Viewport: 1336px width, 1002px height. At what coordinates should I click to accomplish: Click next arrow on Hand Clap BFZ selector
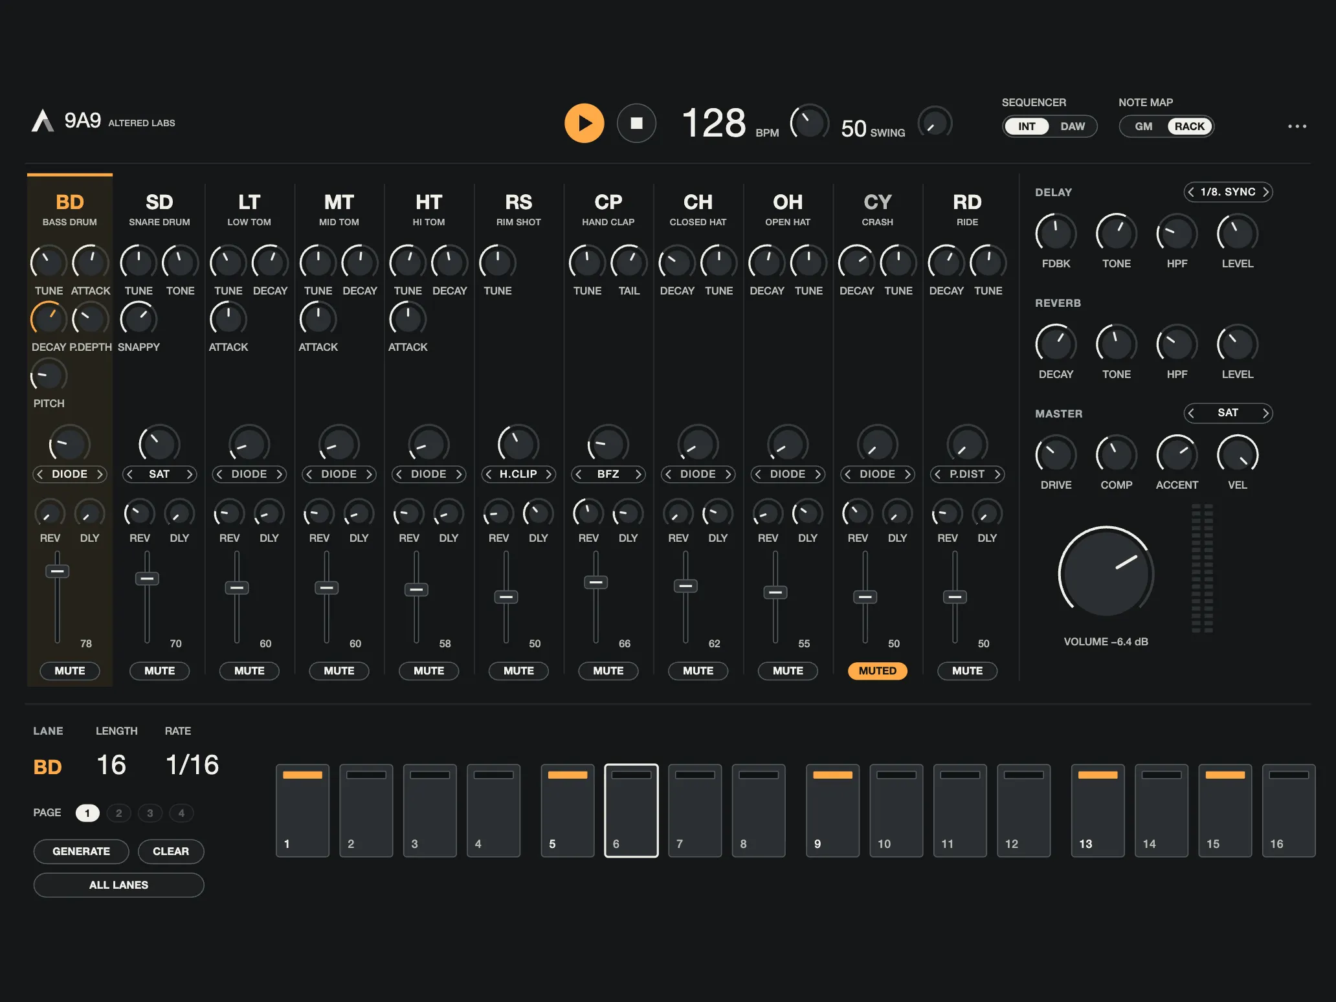point(638,474)
